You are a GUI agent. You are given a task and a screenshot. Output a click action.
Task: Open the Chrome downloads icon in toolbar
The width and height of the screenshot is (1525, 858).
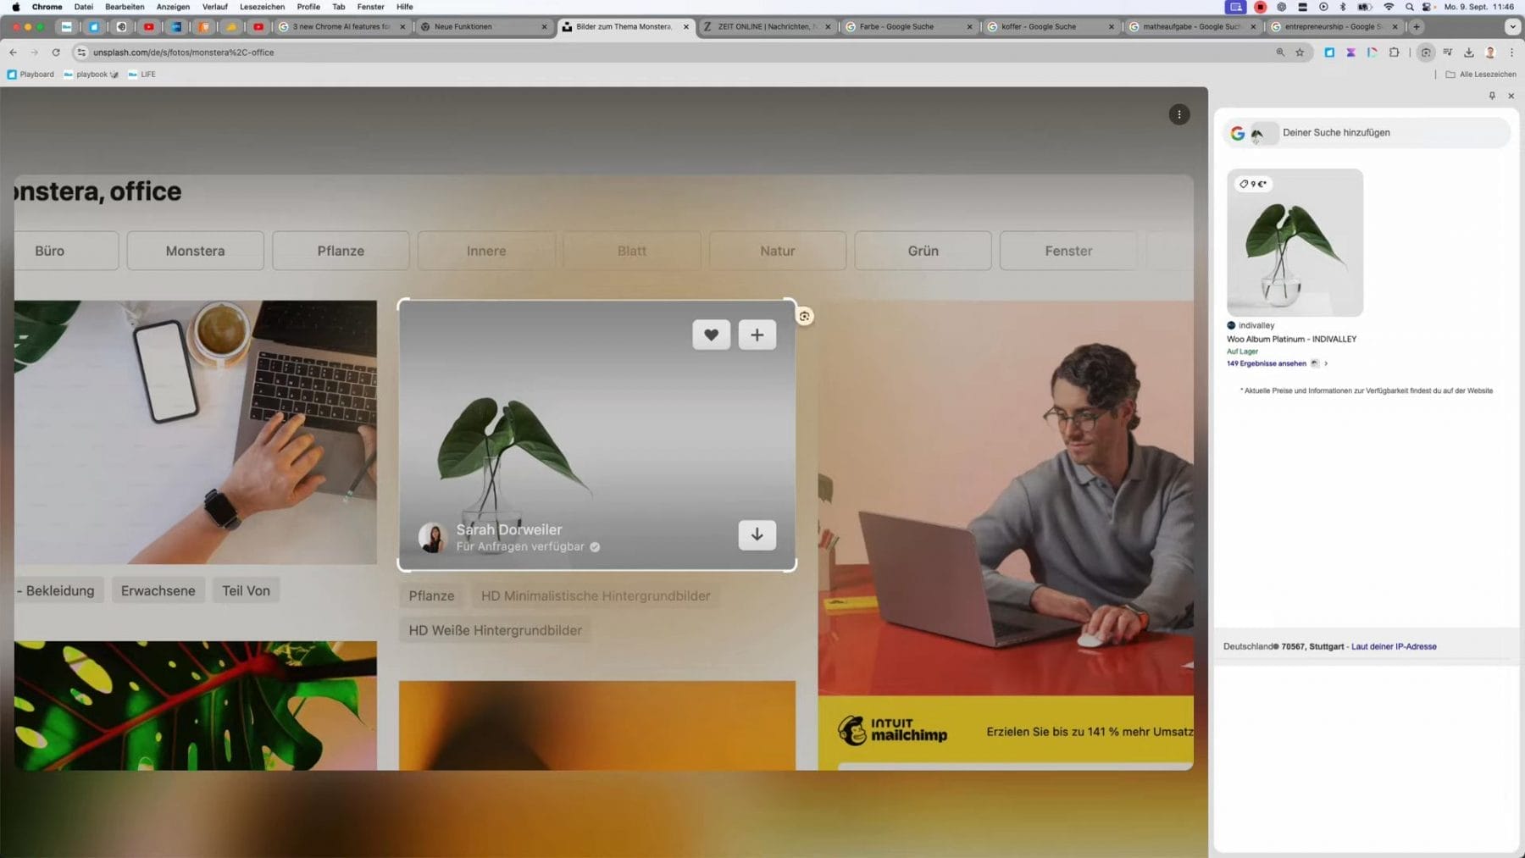[1468, 53]
